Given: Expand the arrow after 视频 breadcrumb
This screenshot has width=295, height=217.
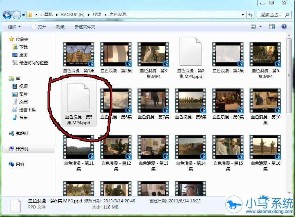Looking at the screenshot, I should (x=105, y=15).
